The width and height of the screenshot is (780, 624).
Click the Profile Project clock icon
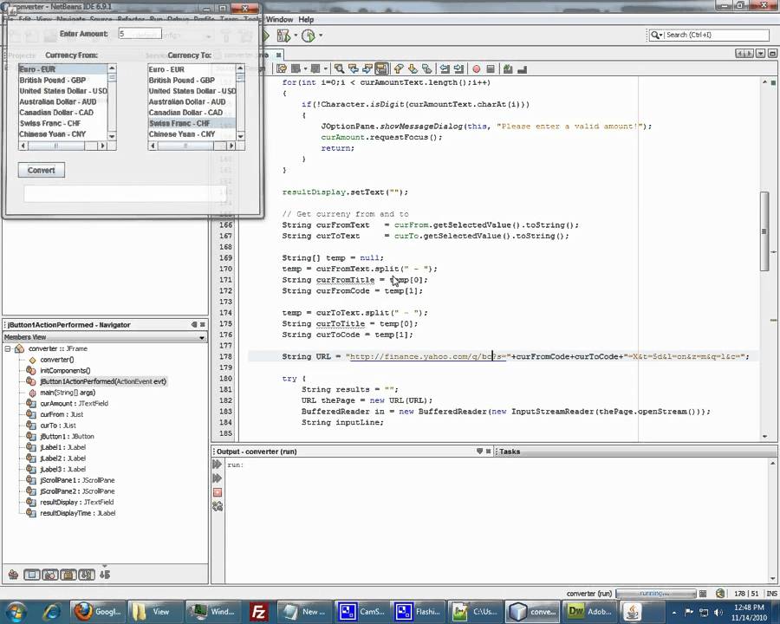(x=309, y=36)
